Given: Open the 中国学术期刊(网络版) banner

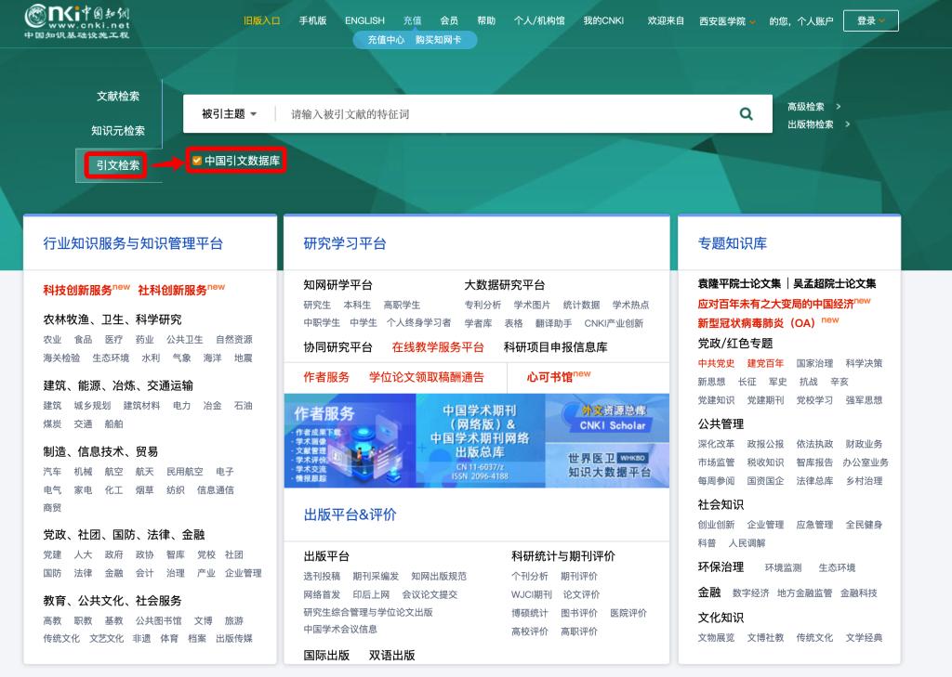Looking at the screenshot, I should coord(481,441).
